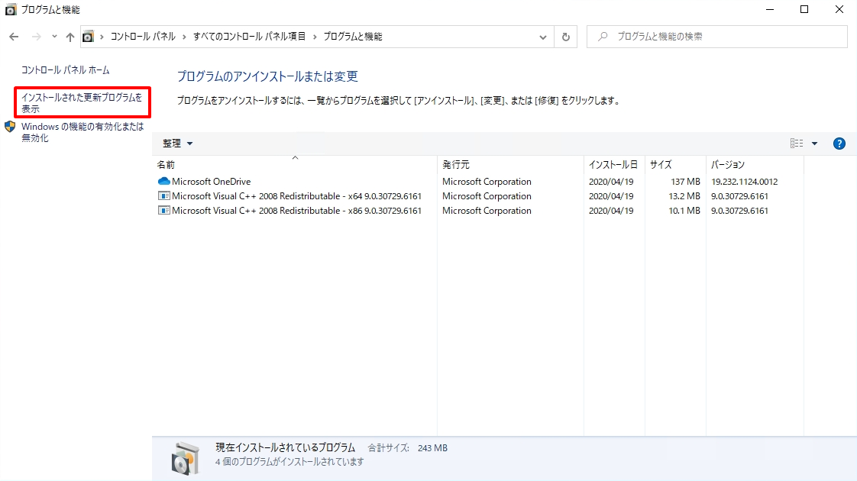Select Visual C++ 2008 Redistributable x86 row

click(x=478, y=211)
